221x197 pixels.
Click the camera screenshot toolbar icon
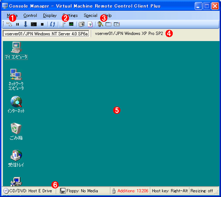click(x=82, y=24)
